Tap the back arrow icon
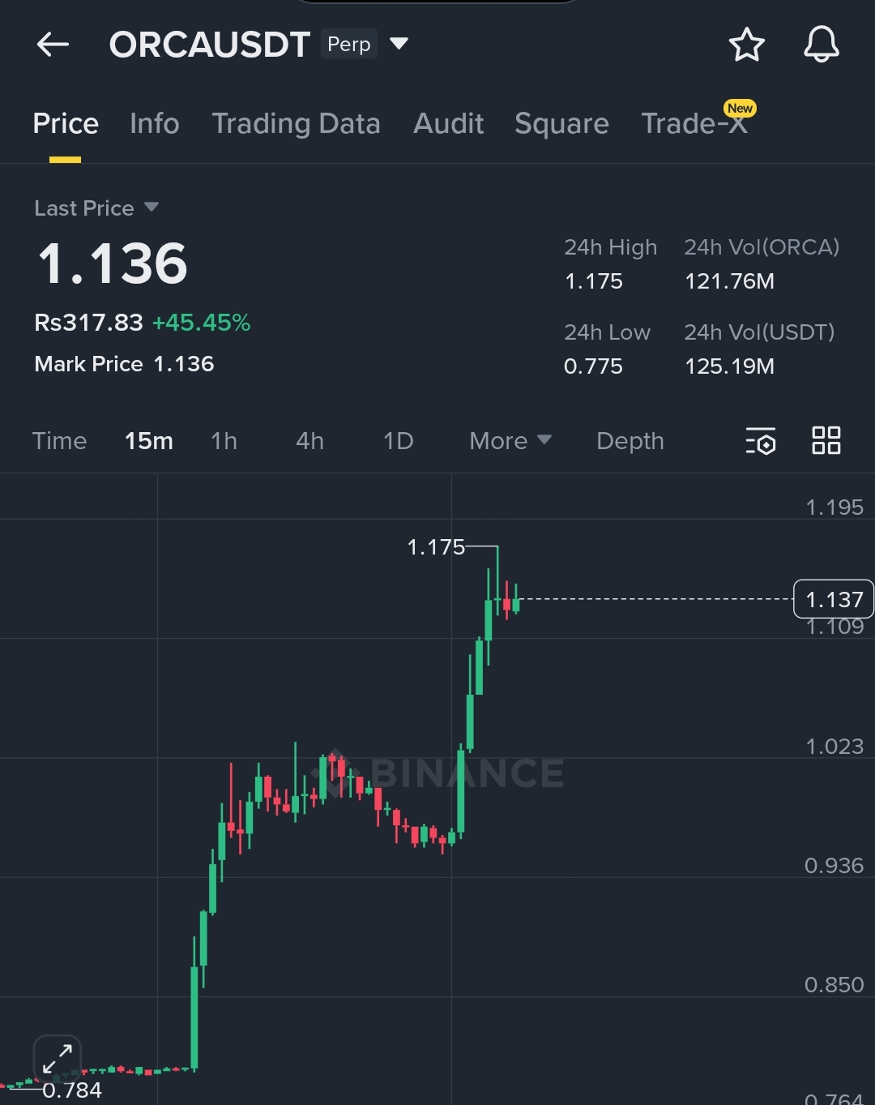This screenshot has width=875, height=1105. tap(53, 45)
